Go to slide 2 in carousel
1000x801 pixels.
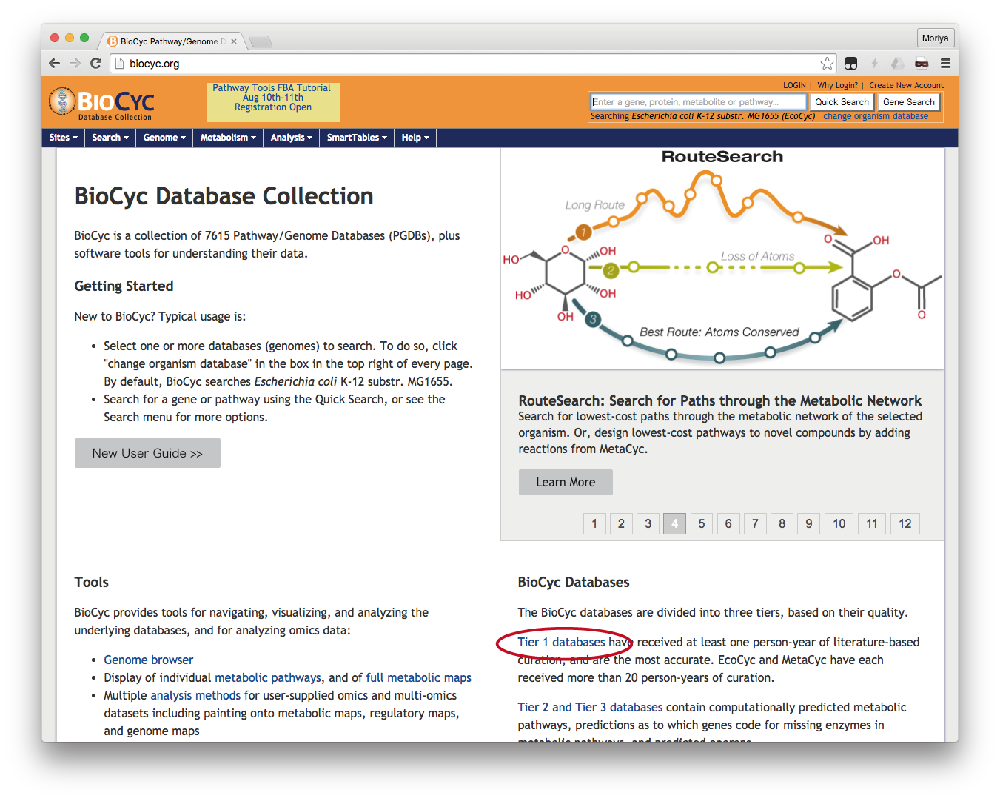point(621,523)
